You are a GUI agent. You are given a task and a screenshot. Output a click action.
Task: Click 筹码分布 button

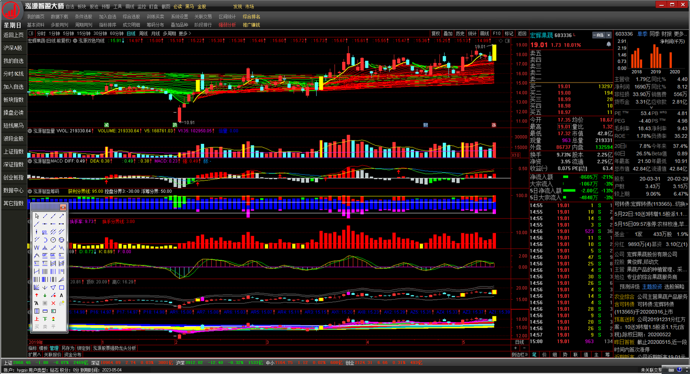[155, 25]
